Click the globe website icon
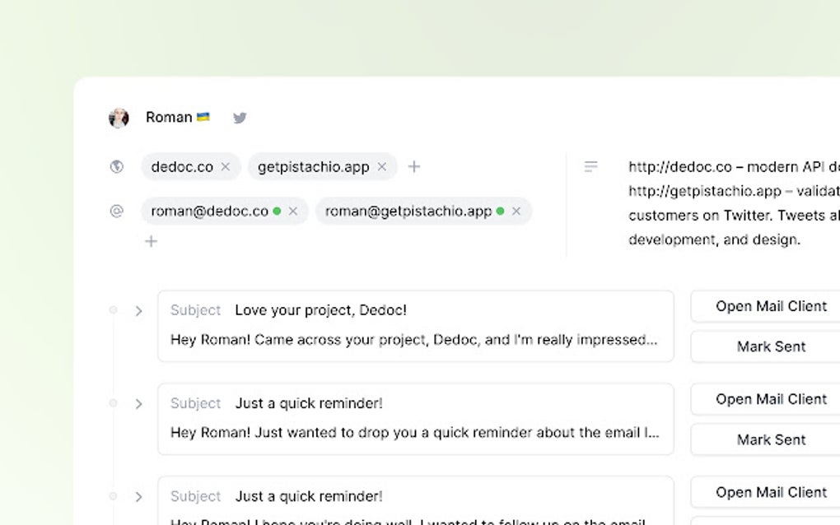840x525 pixels. tap(116, 167)
